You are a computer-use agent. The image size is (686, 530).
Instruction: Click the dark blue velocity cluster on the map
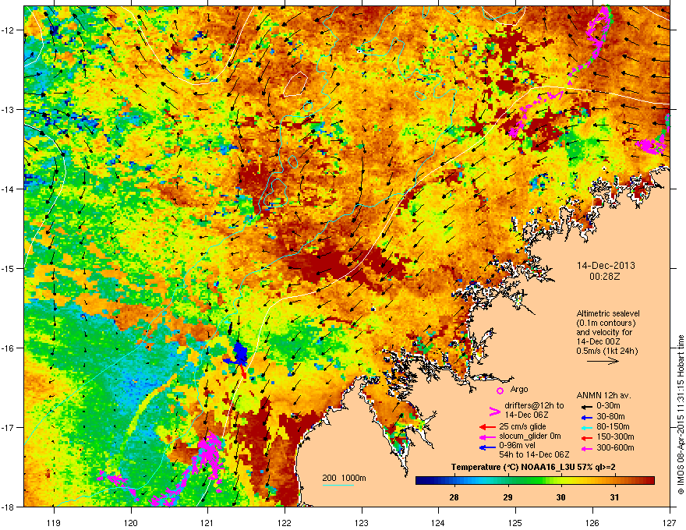coord(239,353)
